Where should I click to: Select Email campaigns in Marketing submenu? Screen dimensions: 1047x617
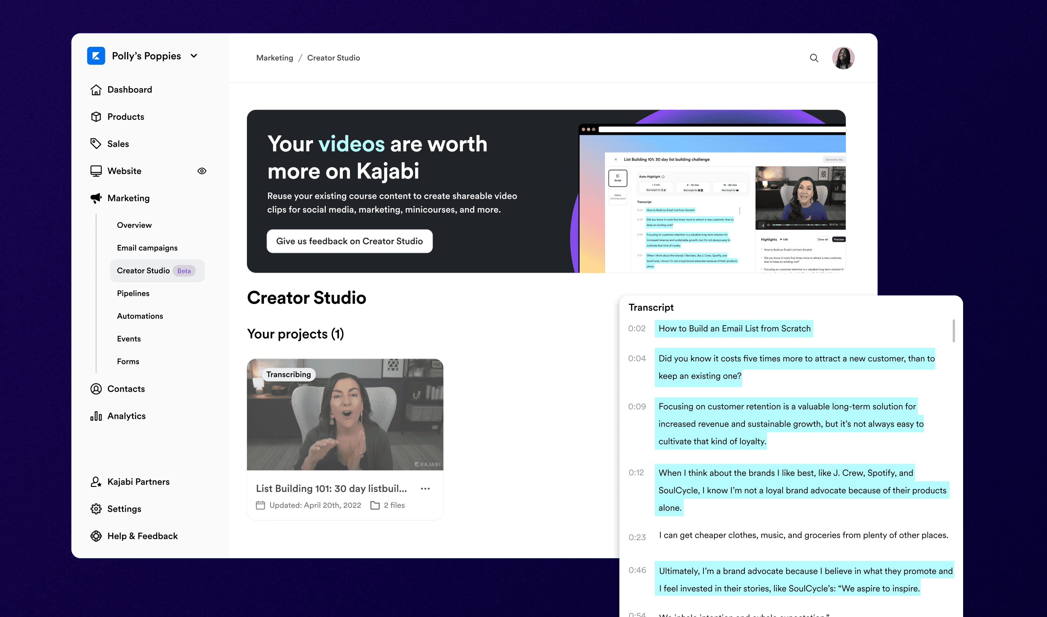(x=147, y=248)
